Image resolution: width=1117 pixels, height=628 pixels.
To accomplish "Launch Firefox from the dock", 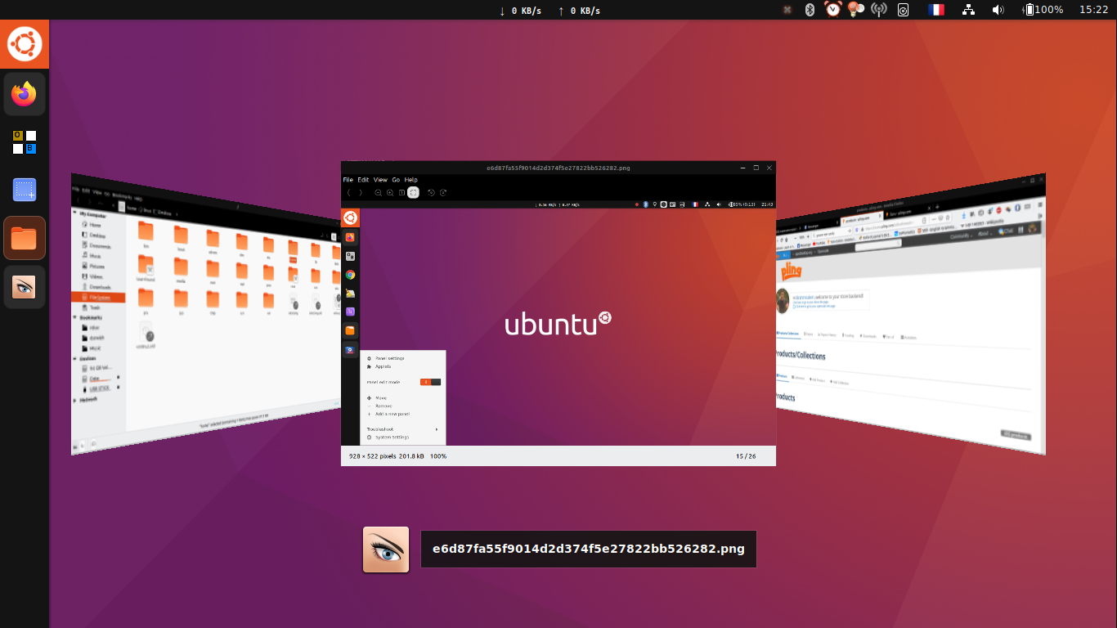I will [x=25, y=94].
